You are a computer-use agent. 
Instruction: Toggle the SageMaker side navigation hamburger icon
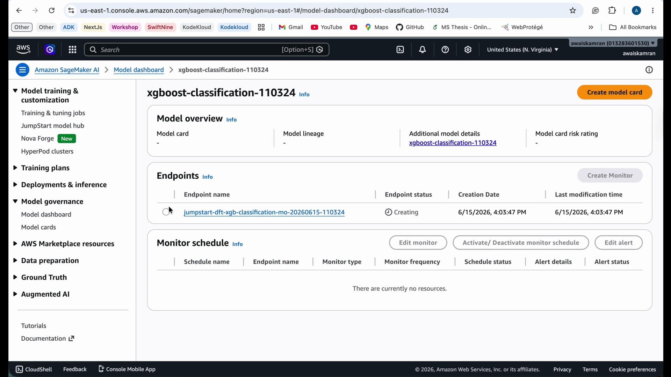coord(22,70)
